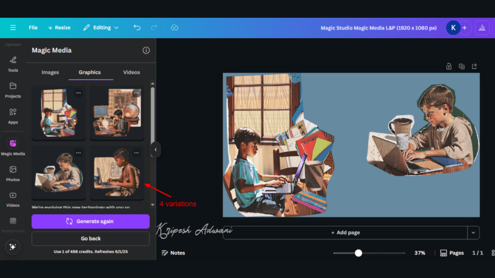Open the File menu
Screen dimensions: 495x278
(x=33, y=28)
